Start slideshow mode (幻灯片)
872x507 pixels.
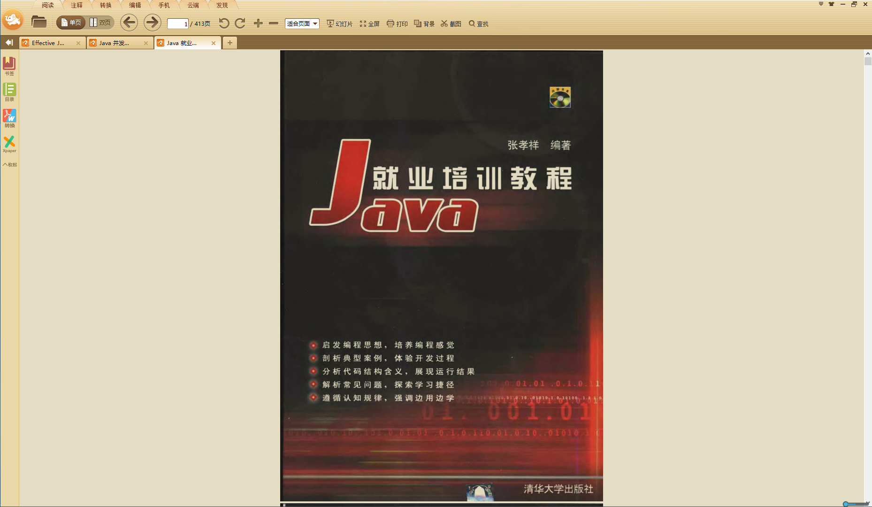point(339,23)
